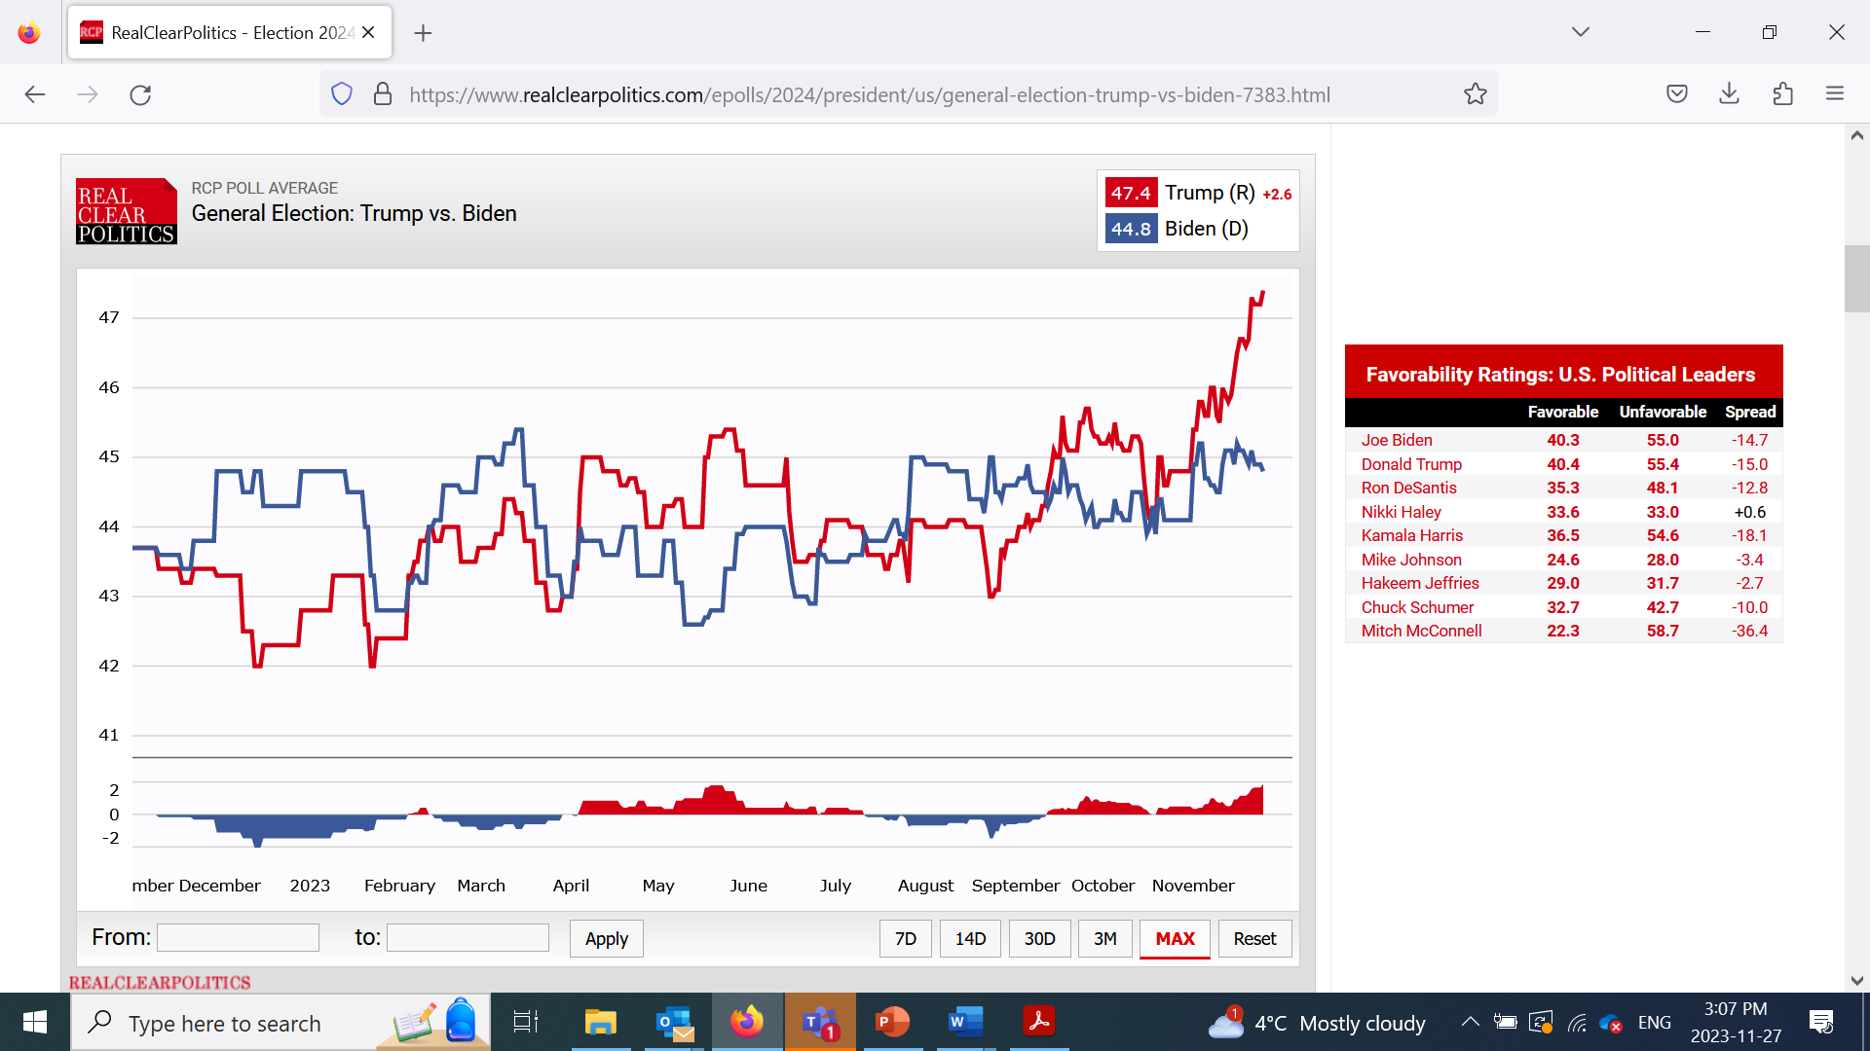The height and width of the screenshot is (1051, 1870).
Task: Click the Firefox taskbar icon
Action: (747, 1022)
